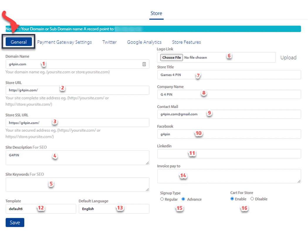Image resolution: width=308 pixels, height=242 pixels.
Task: Focus the Company Name field
Action: (x=229, y=94)
